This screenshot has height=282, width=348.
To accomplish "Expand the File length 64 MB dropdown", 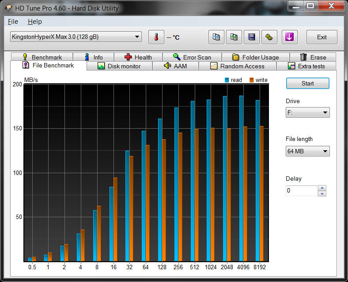I will click(x=307, y=152).
